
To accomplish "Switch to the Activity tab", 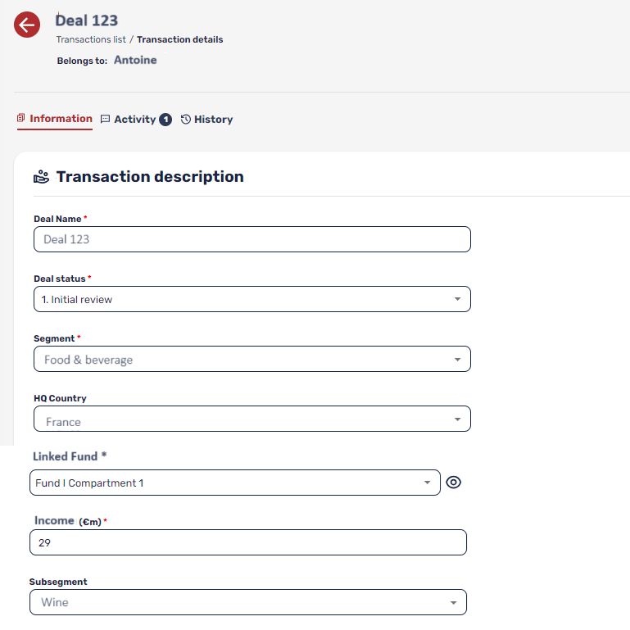I will click(x=134, y=120).
